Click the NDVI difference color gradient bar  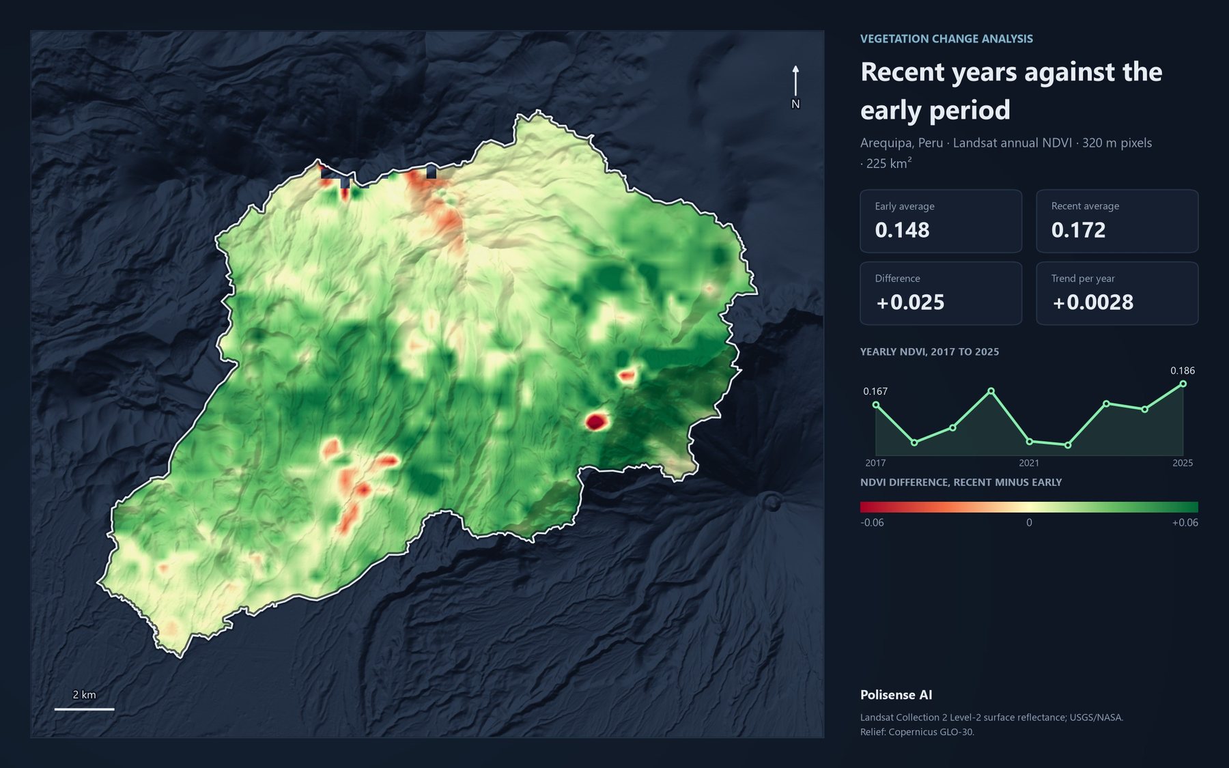[x=1029, y=507]
